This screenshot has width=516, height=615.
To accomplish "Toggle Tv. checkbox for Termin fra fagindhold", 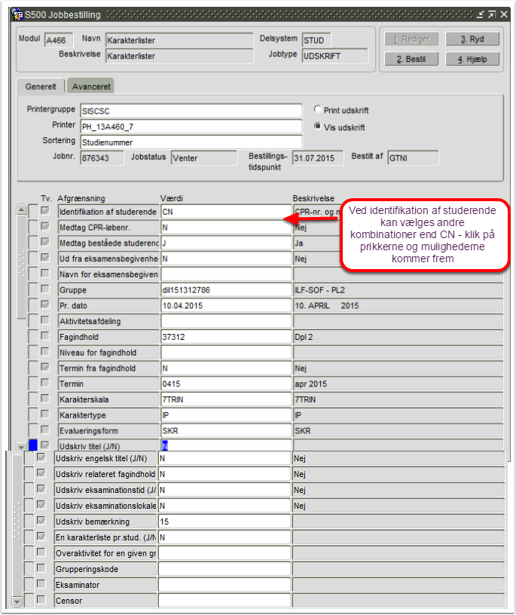I will pyautogui.click(x=45, y=367).
